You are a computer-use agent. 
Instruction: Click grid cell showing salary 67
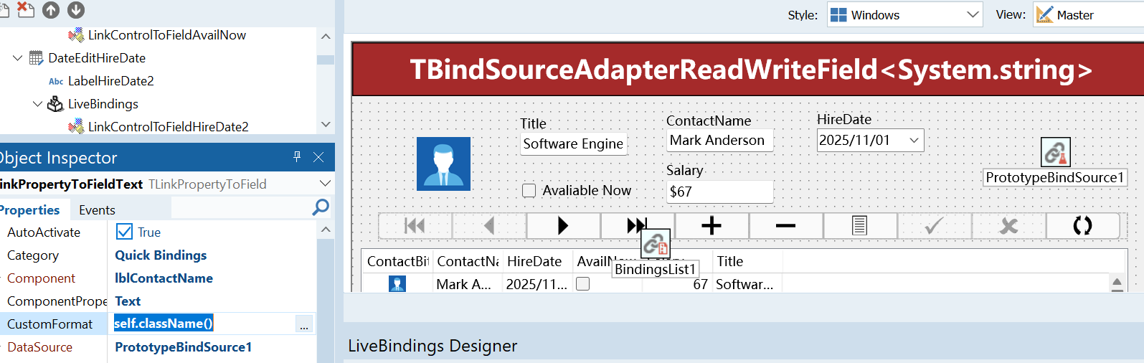point(677,284)
